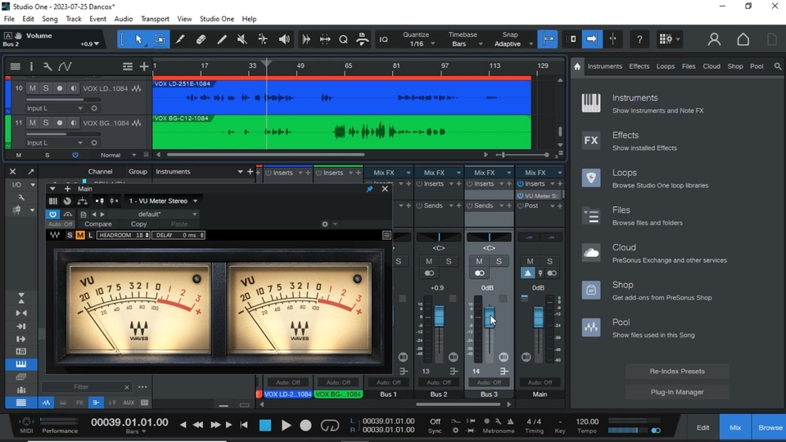786x442 pixels.
Task: Toggle monitor on VOX BG track 11
Action: coord(73,123)
